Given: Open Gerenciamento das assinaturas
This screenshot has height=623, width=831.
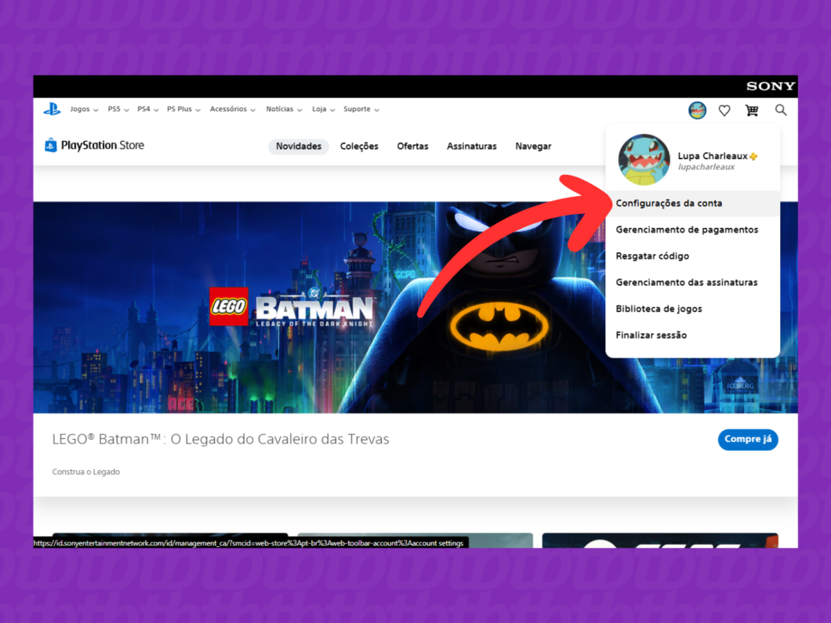Looking at the screenshot, I should tap(692, 282).
